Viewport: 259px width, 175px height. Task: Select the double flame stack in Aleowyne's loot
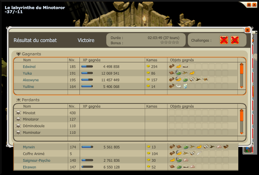178,79
